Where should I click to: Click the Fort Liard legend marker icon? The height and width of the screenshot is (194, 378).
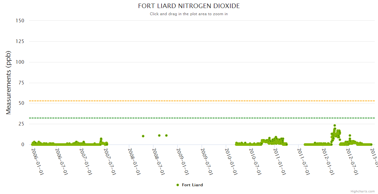tap(177, 185)
